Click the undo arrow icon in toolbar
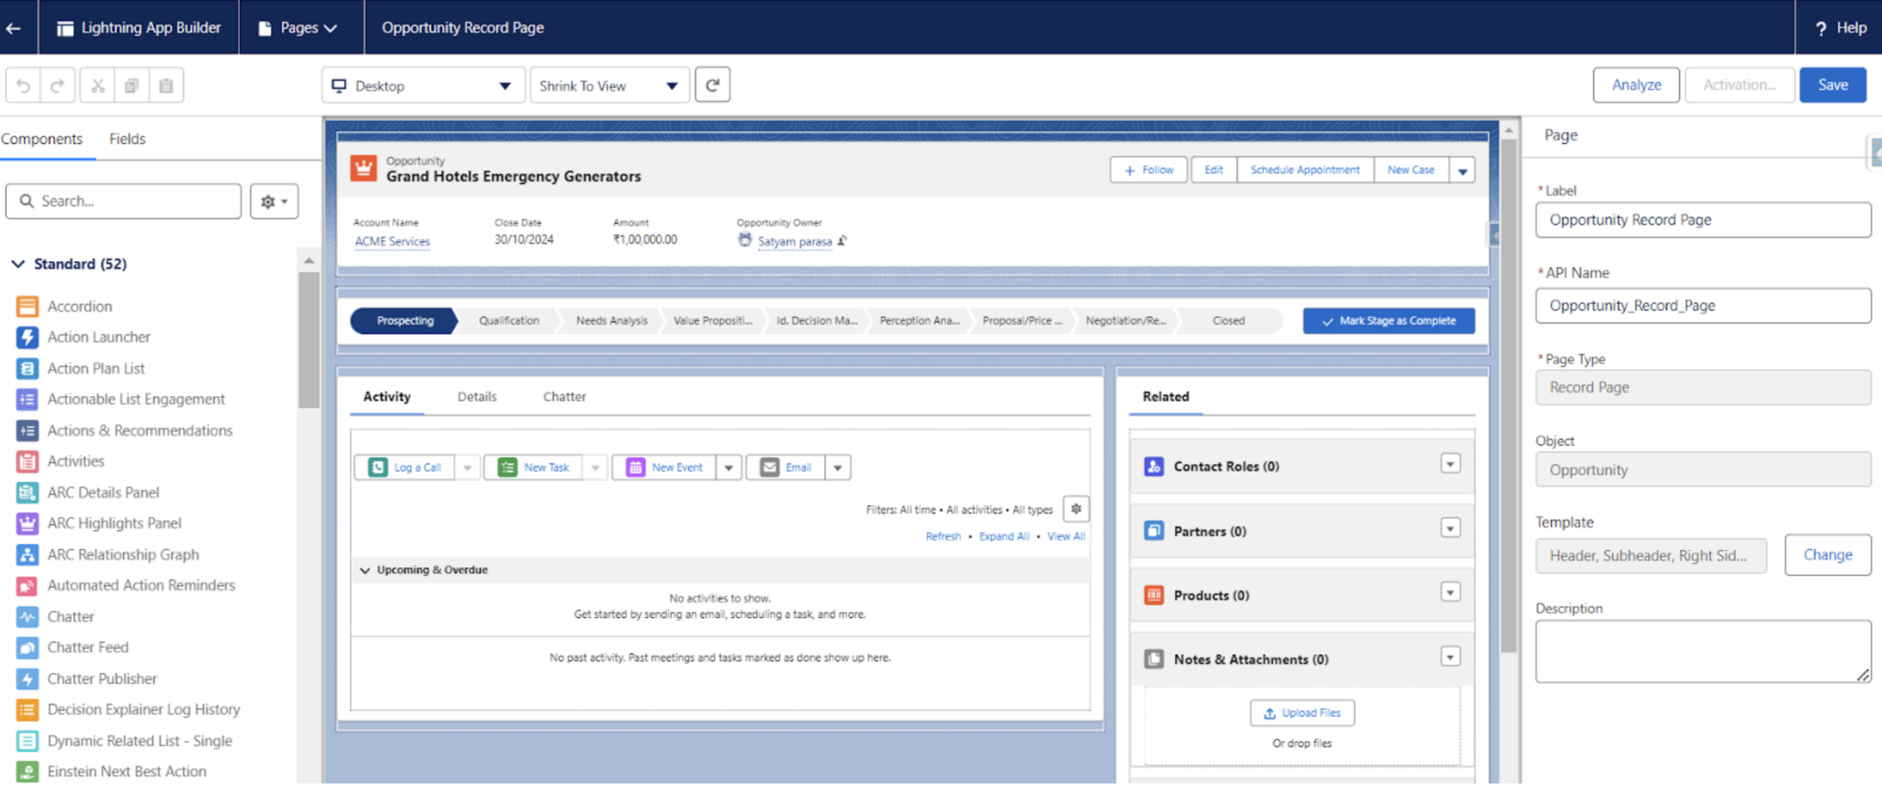 [24, 85]
